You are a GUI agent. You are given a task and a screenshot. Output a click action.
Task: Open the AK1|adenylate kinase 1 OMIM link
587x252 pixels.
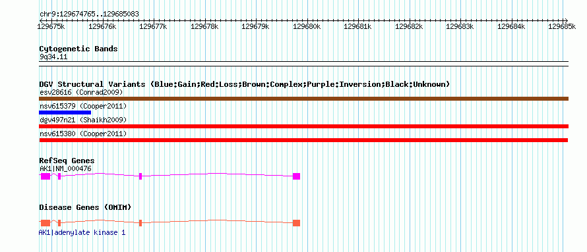(x=82, y=232)
